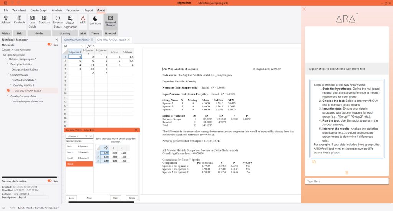
Task: Open the Worksheet ribbon tab
Action: pos(19,10)
